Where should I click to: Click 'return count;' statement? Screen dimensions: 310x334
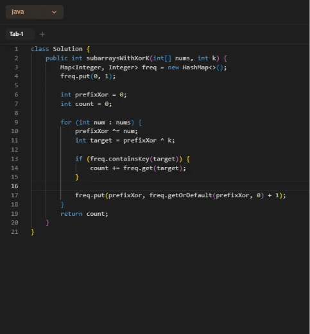tap(84, 214)
